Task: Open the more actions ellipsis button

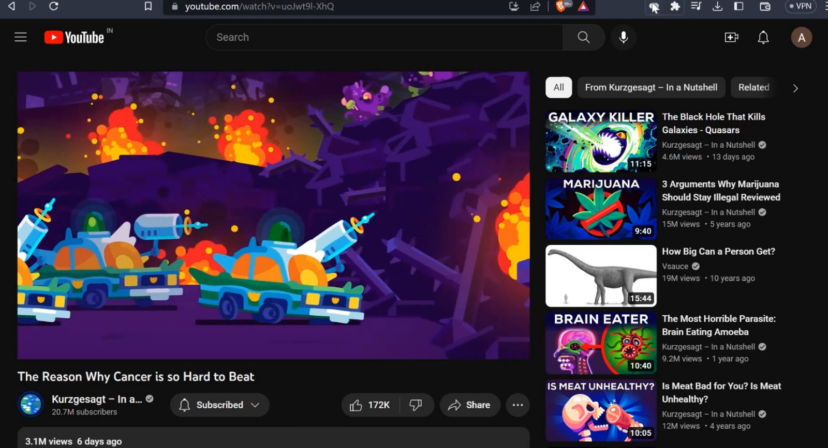Action: pos(517,405)
